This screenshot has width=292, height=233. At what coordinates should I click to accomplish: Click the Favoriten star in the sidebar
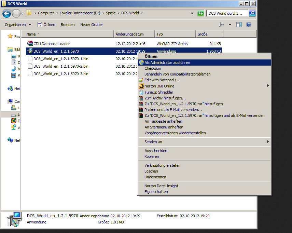tap(10, 36)
